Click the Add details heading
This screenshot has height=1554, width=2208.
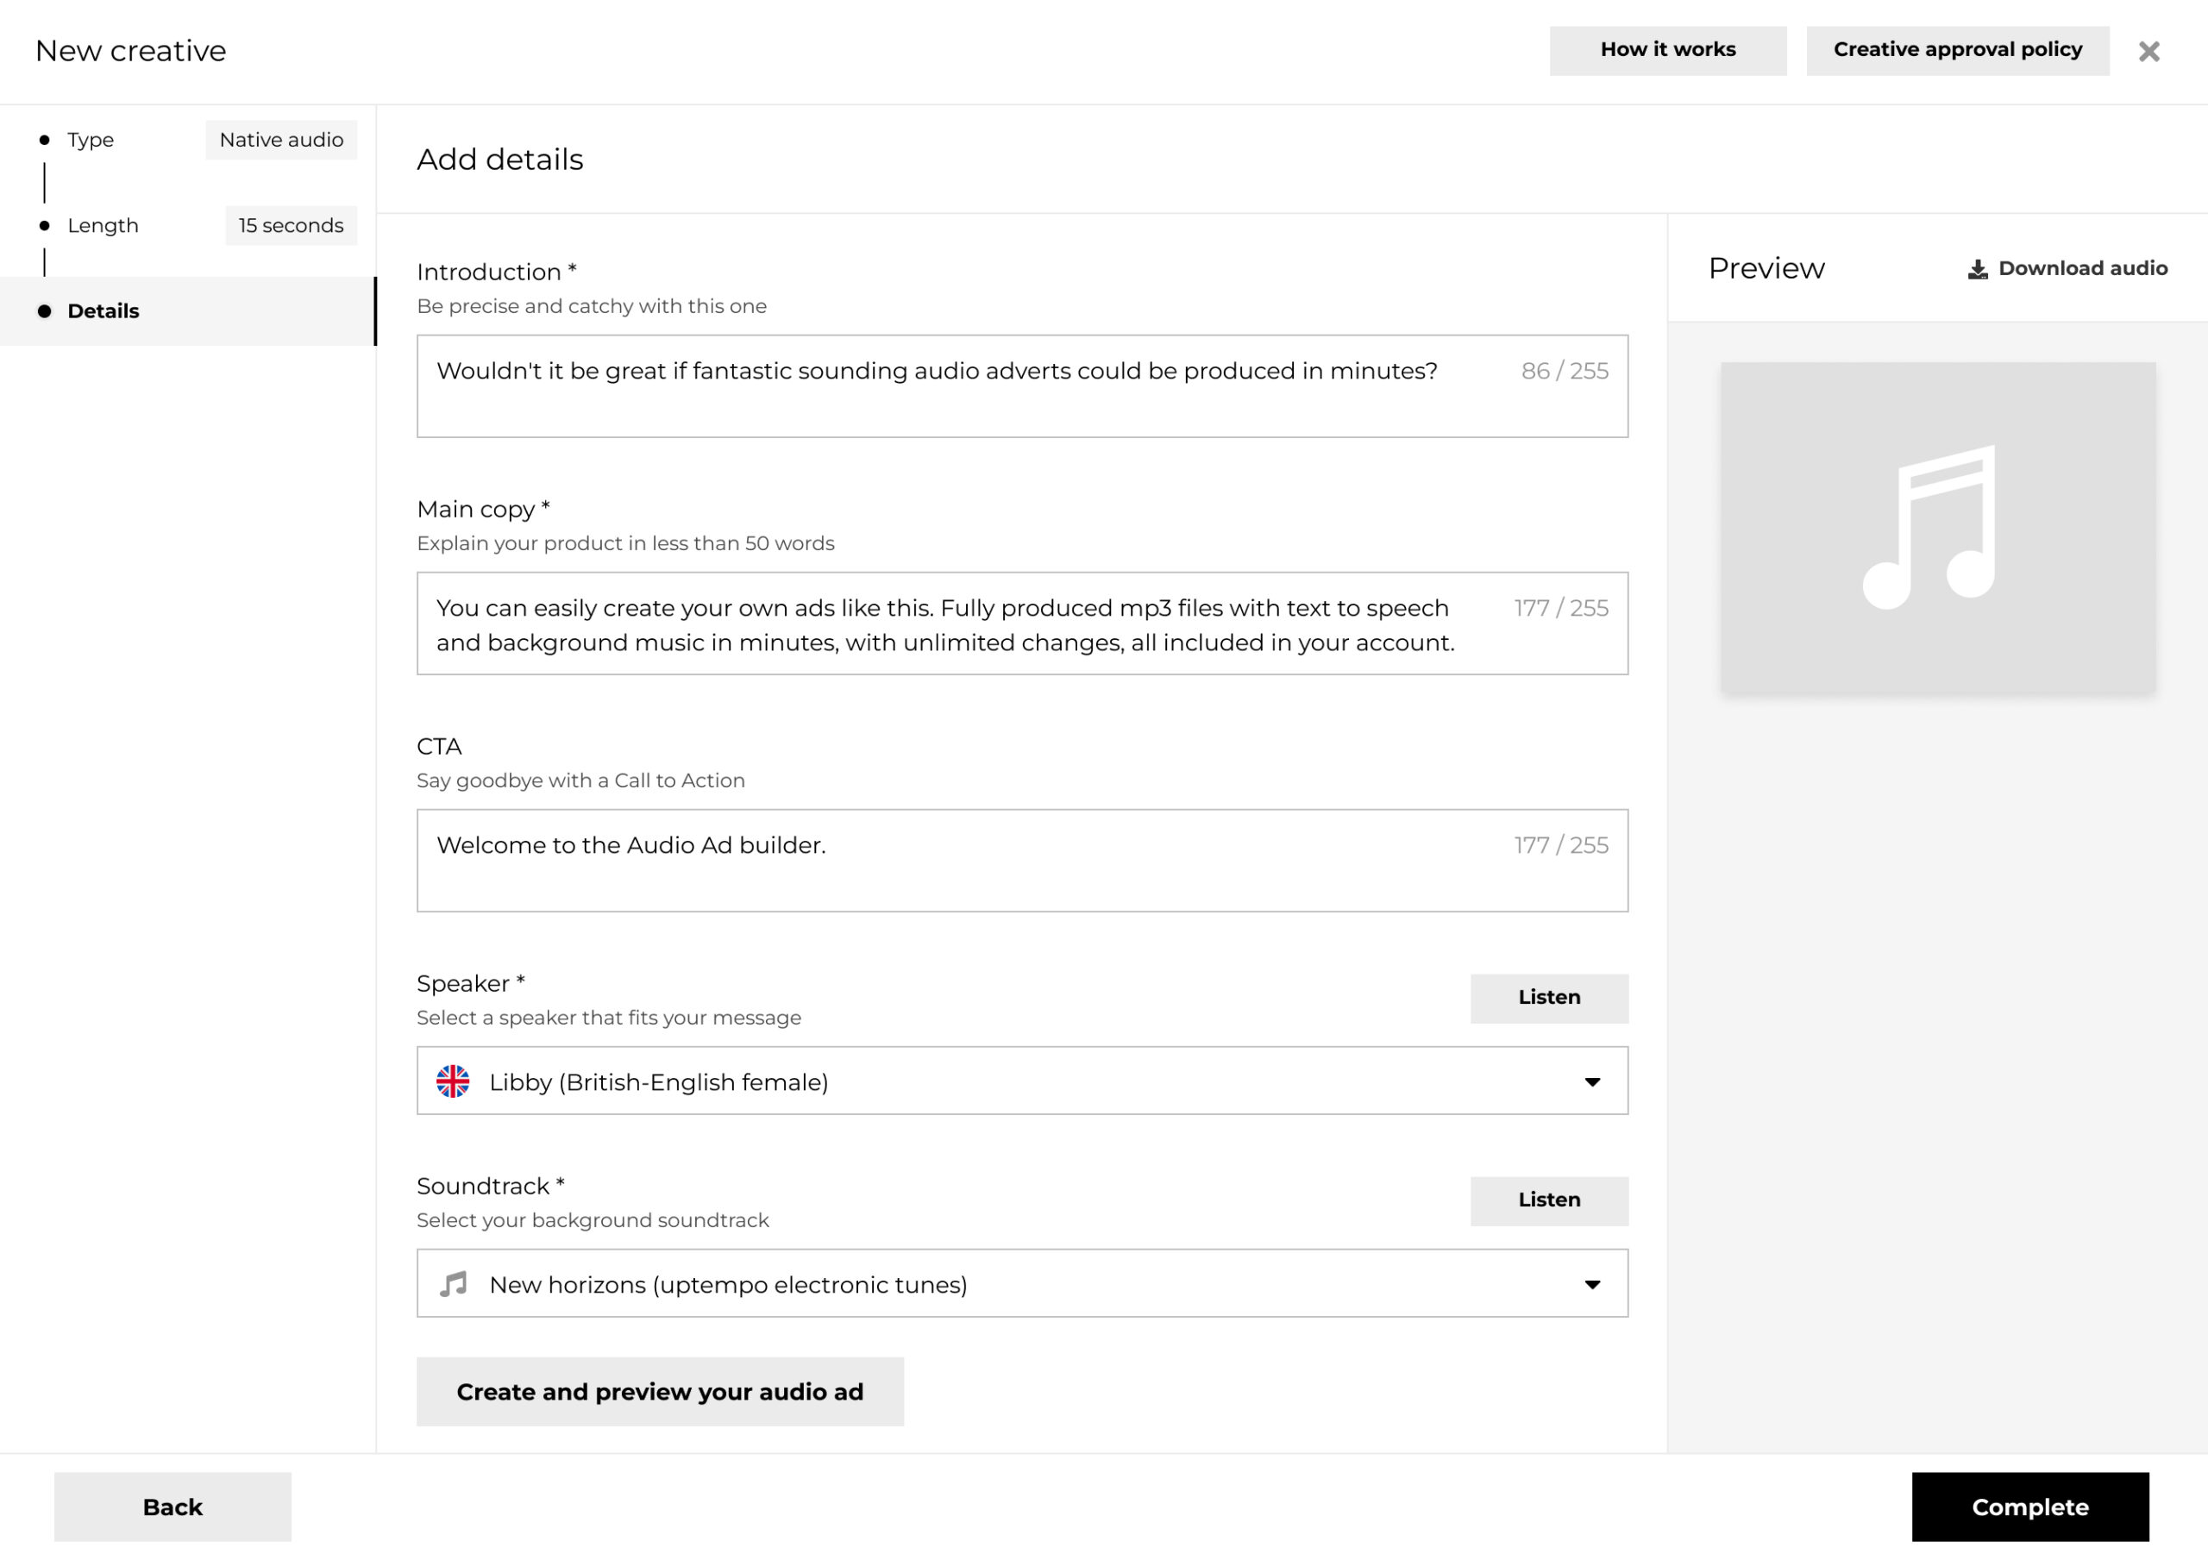(500, 160)
